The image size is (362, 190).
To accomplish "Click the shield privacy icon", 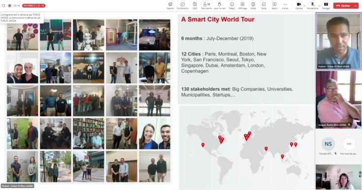I will coord(3,5).
